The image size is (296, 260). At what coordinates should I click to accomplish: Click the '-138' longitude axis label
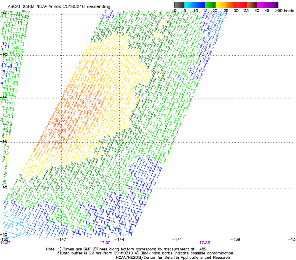235,240
